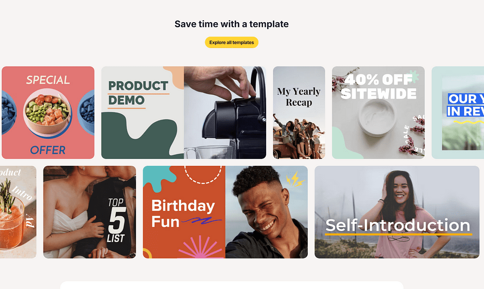Choose the Birthday Fun template
The height and width of the screenshot is (289, 484).
[x=226, y=212]
